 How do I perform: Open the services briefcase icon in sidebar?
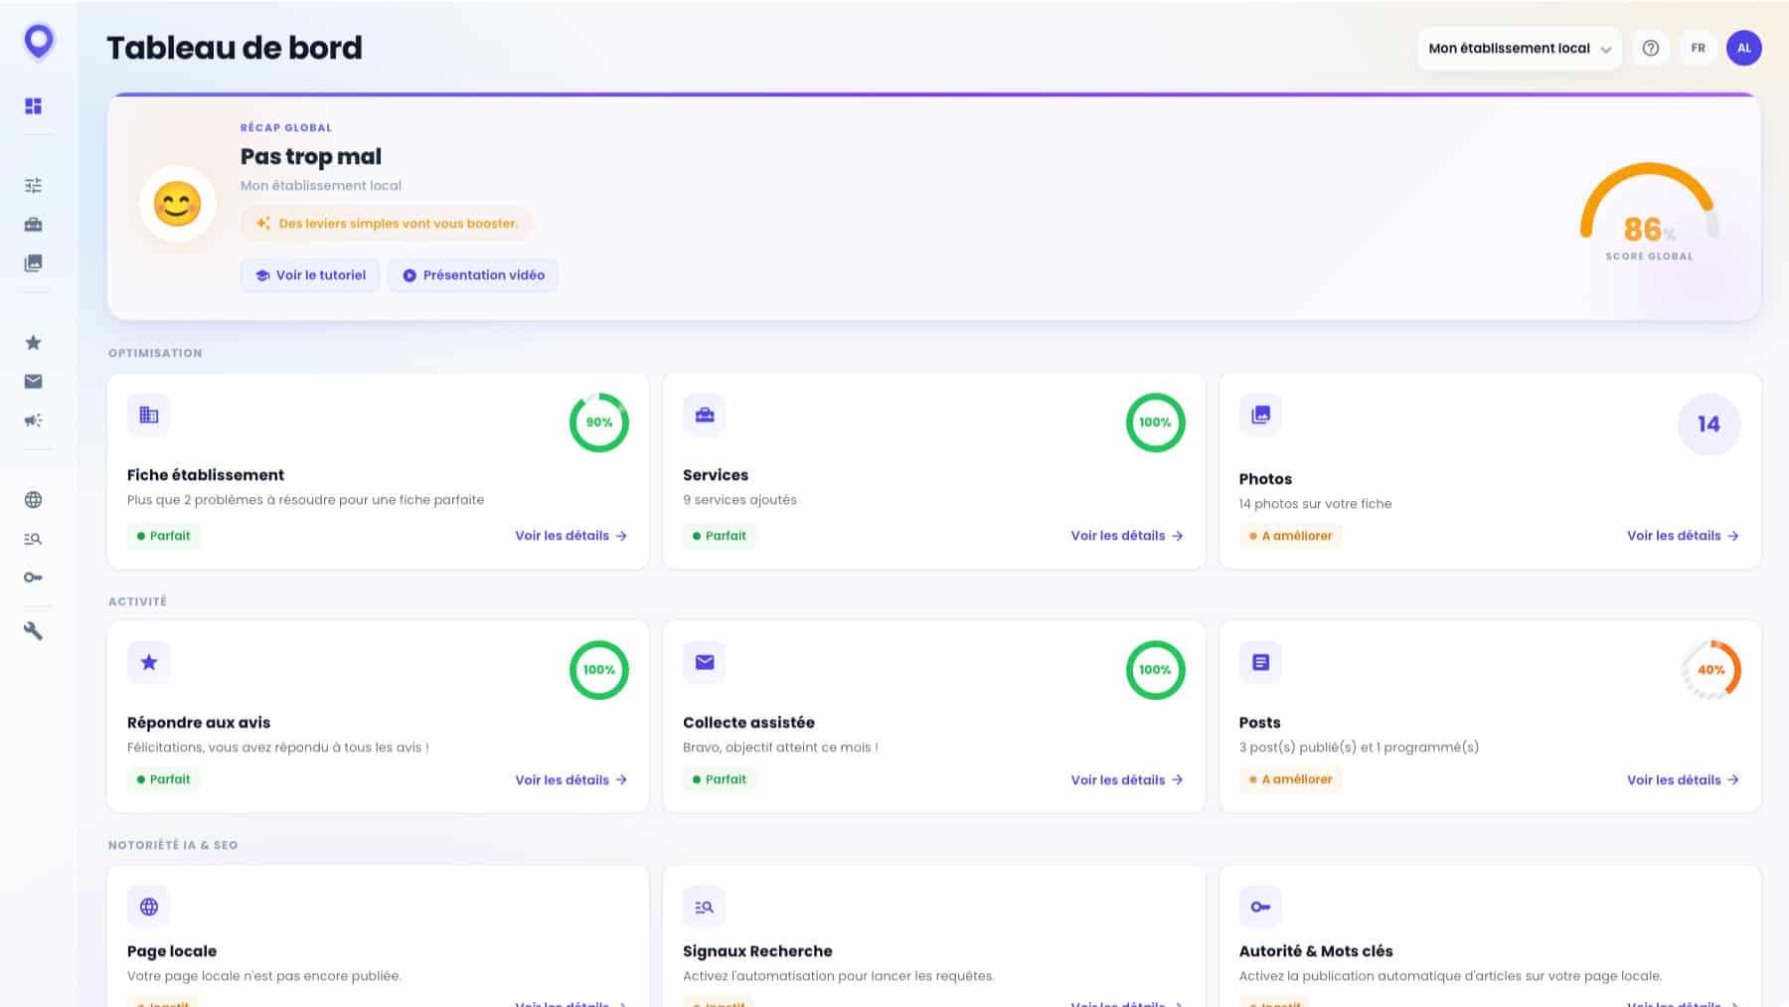33,224
